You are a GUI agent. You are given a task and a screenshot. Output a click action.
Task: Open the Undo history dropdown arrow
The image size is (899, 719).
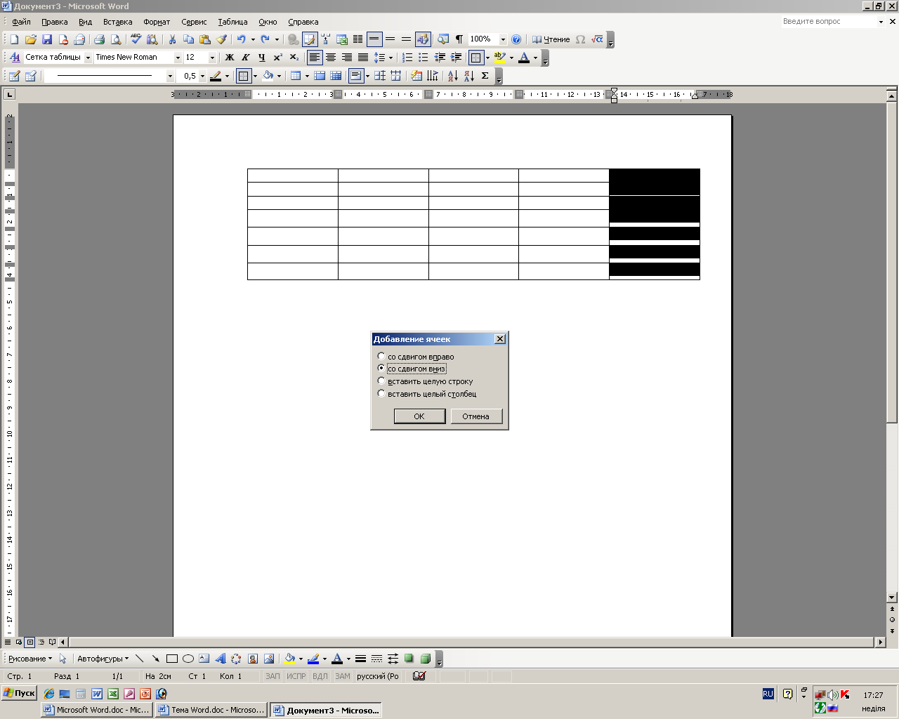click(x=253, y=39)
